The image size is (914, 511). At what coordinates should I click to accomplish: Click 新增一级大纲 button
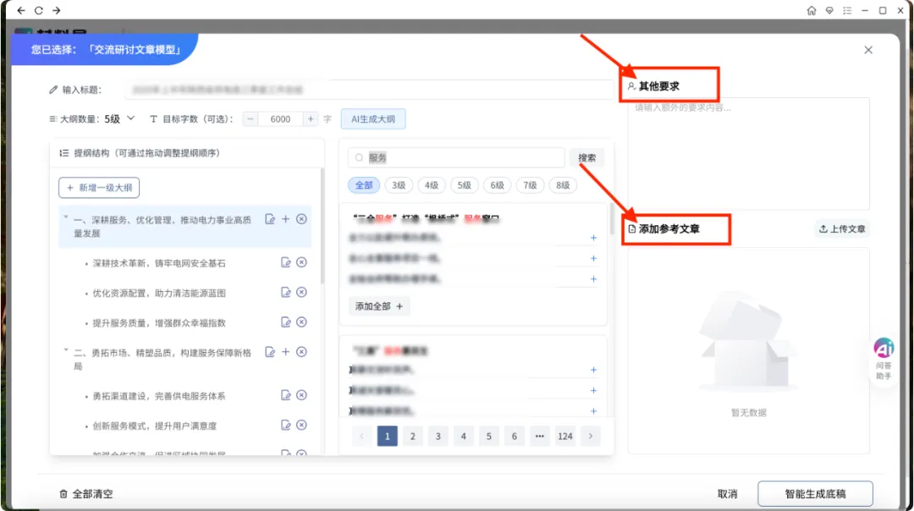(99, 188)
